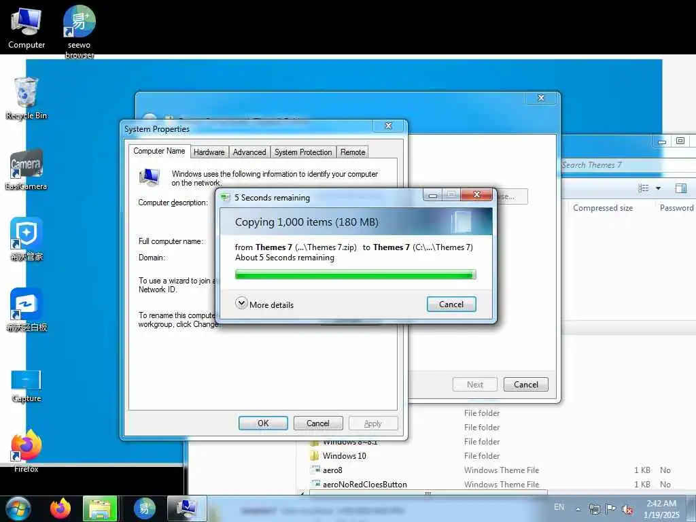Close the extraction wizard window
This screenshot has height=522, width=696.
(x=541, y=98)
